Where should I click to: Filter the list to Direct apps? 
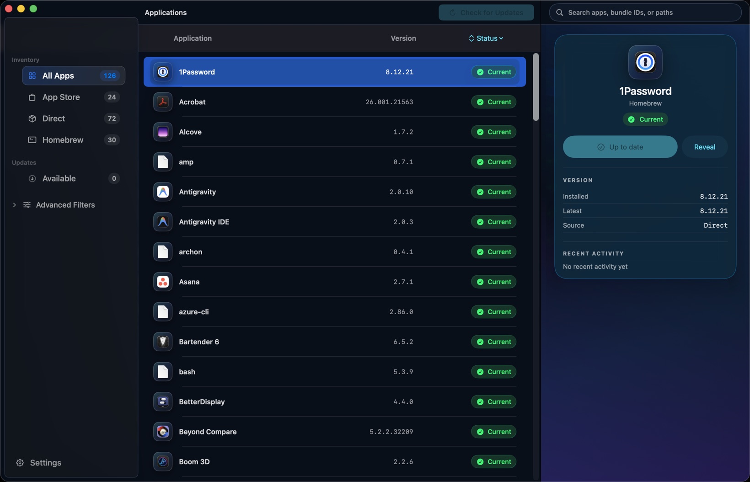coord(74,118)
